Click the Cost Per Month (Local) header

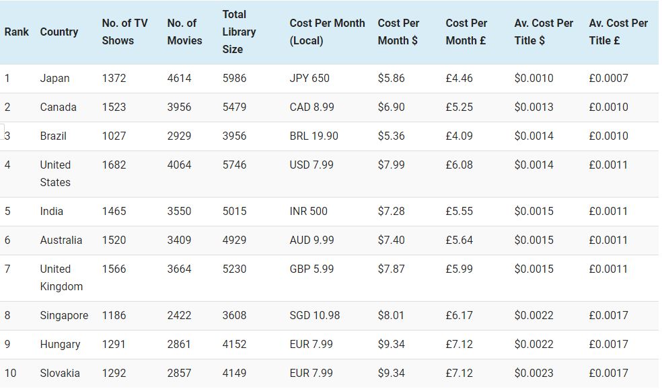pyautogui.click(x=327, y=32)
